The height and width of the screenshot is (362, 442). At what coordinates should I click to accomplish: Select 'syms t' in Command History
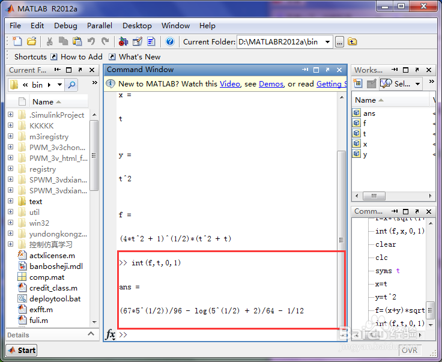387,271
